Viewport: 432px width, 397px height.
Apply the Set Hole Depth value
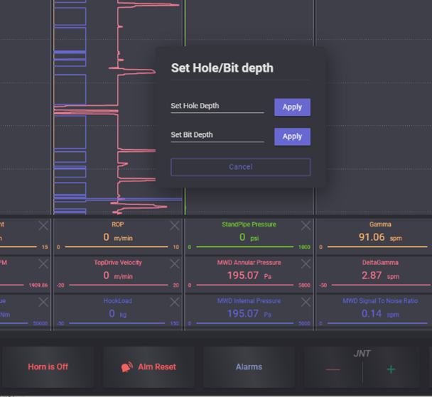(x=292, y=107)
